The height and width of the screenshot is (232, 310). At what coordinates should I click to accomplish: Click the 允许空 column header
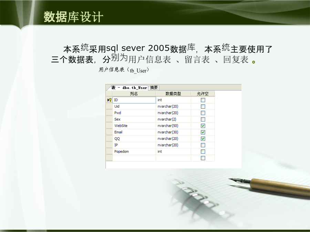[x=203, y=94]
